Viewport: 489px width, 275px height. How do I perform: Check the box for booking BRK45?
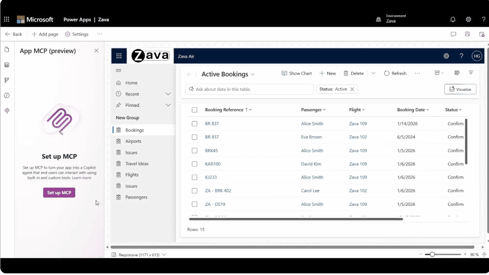(194, 150)
